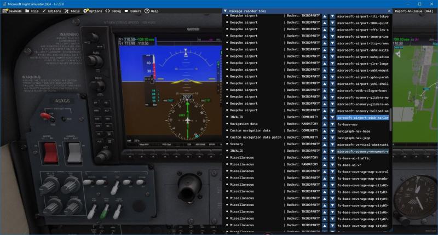Move navigraph-nav-jepp package down

pos(332,137)
